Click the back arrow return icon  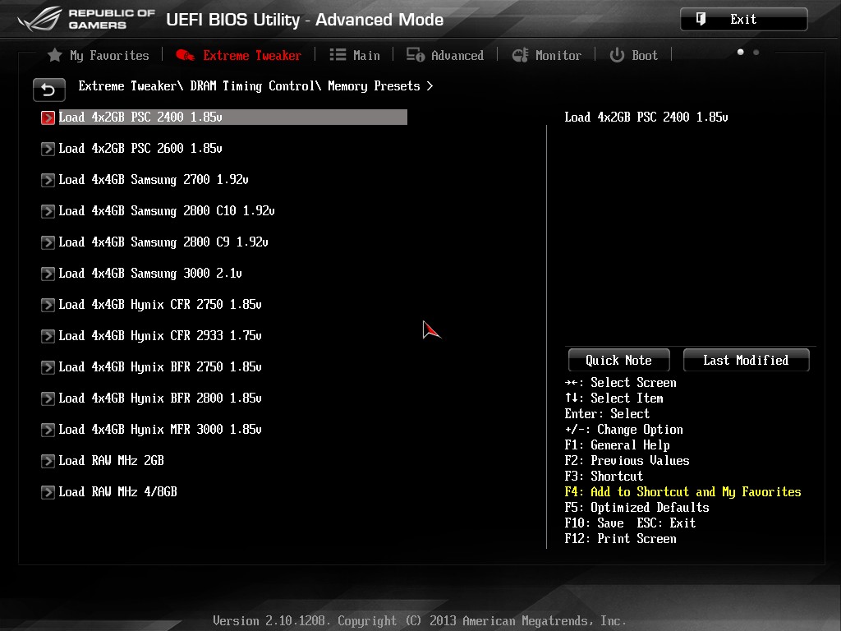click(48, 90)
